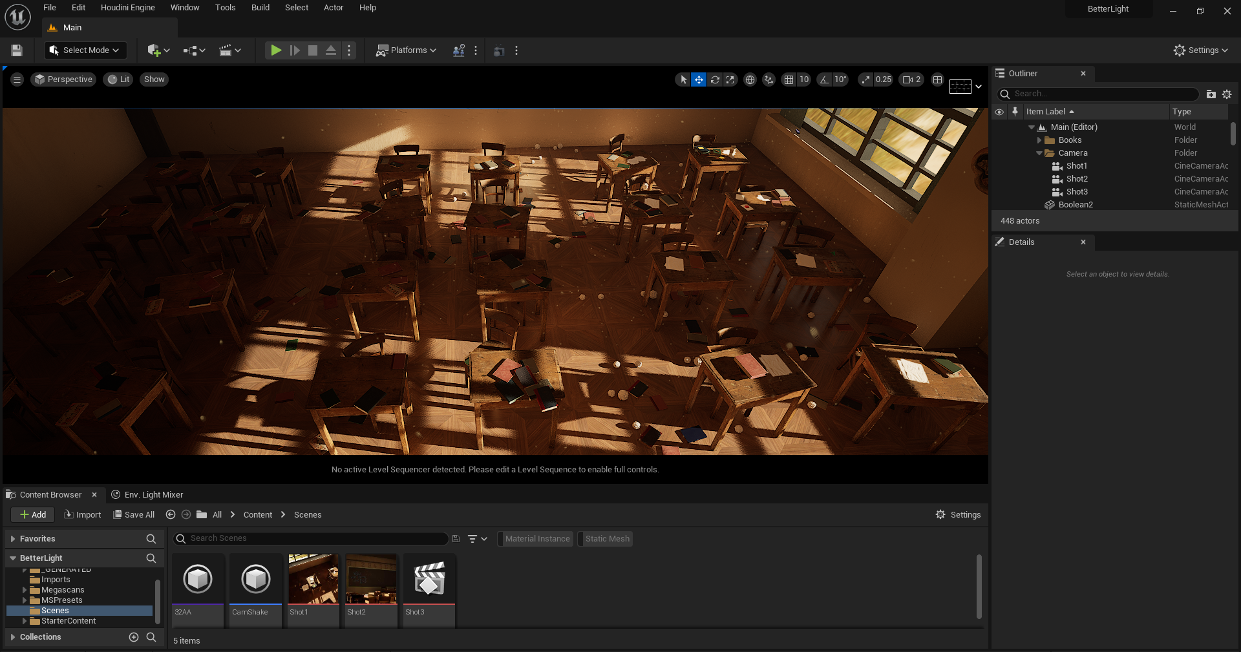The height and width of the screenshot is (652, 1241).
Task: Toggle scale snapping icon
Action: point(865,79)
